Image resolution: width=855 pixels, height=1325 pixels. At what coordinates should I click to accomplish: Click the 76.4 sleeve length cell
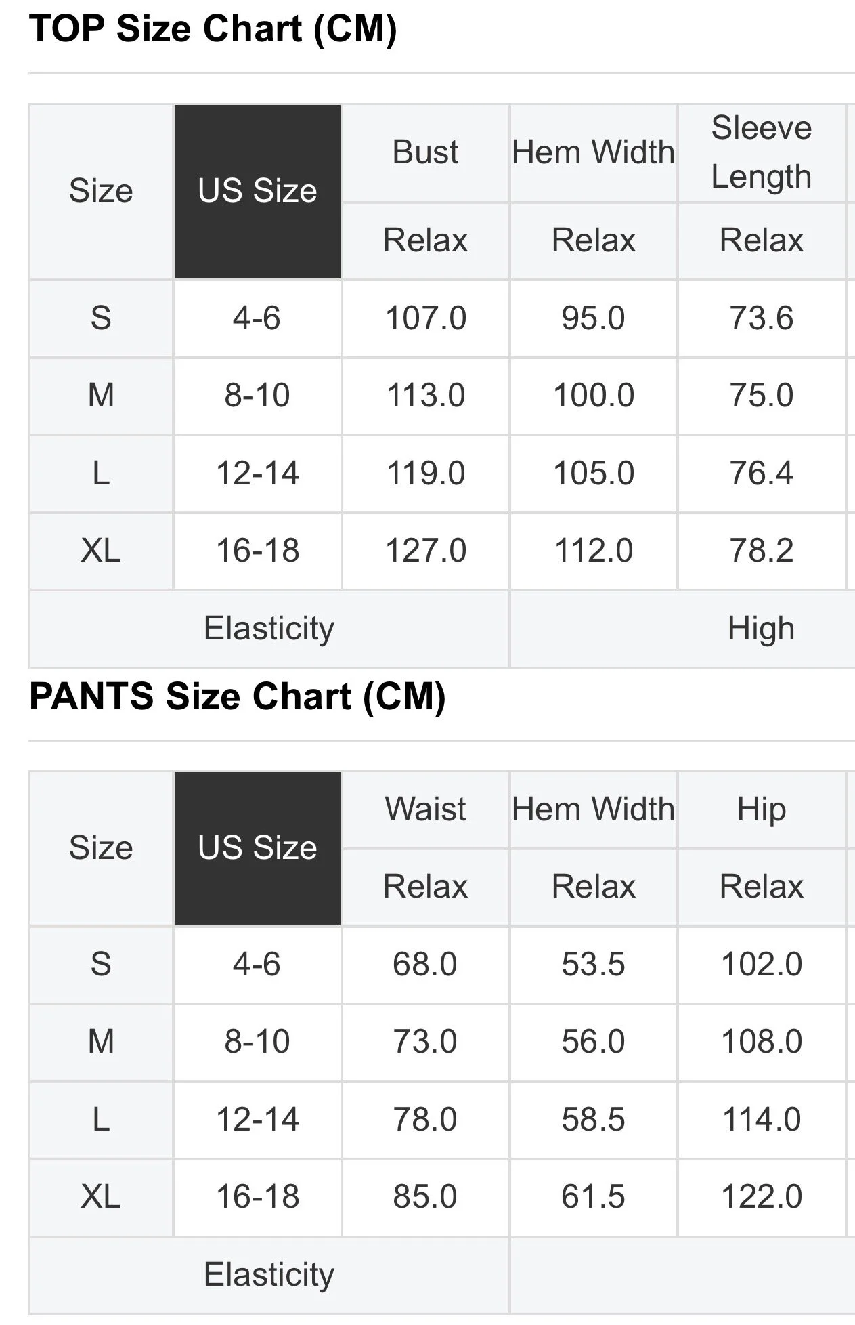761,473
